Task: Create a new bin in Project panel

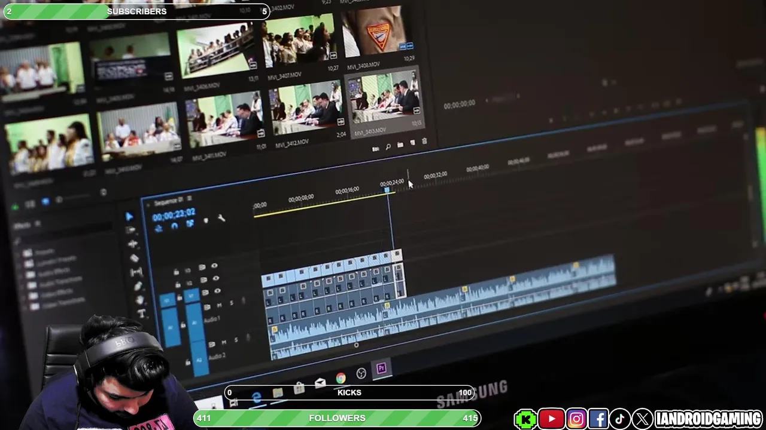Action: point(400,145)
